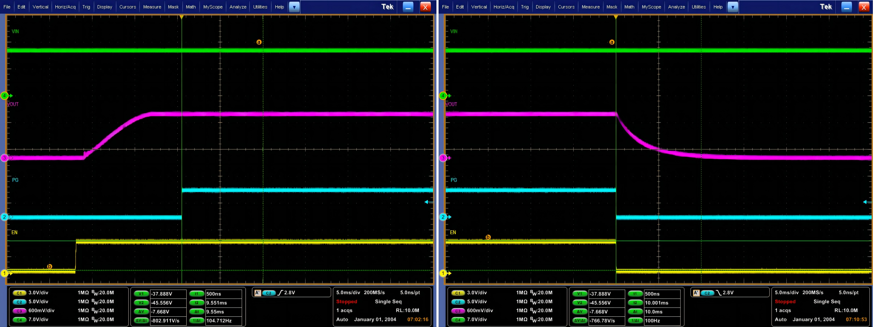Open the Trig menu in left scope
This screenshot has width=875, height=327.
(86, 7)
